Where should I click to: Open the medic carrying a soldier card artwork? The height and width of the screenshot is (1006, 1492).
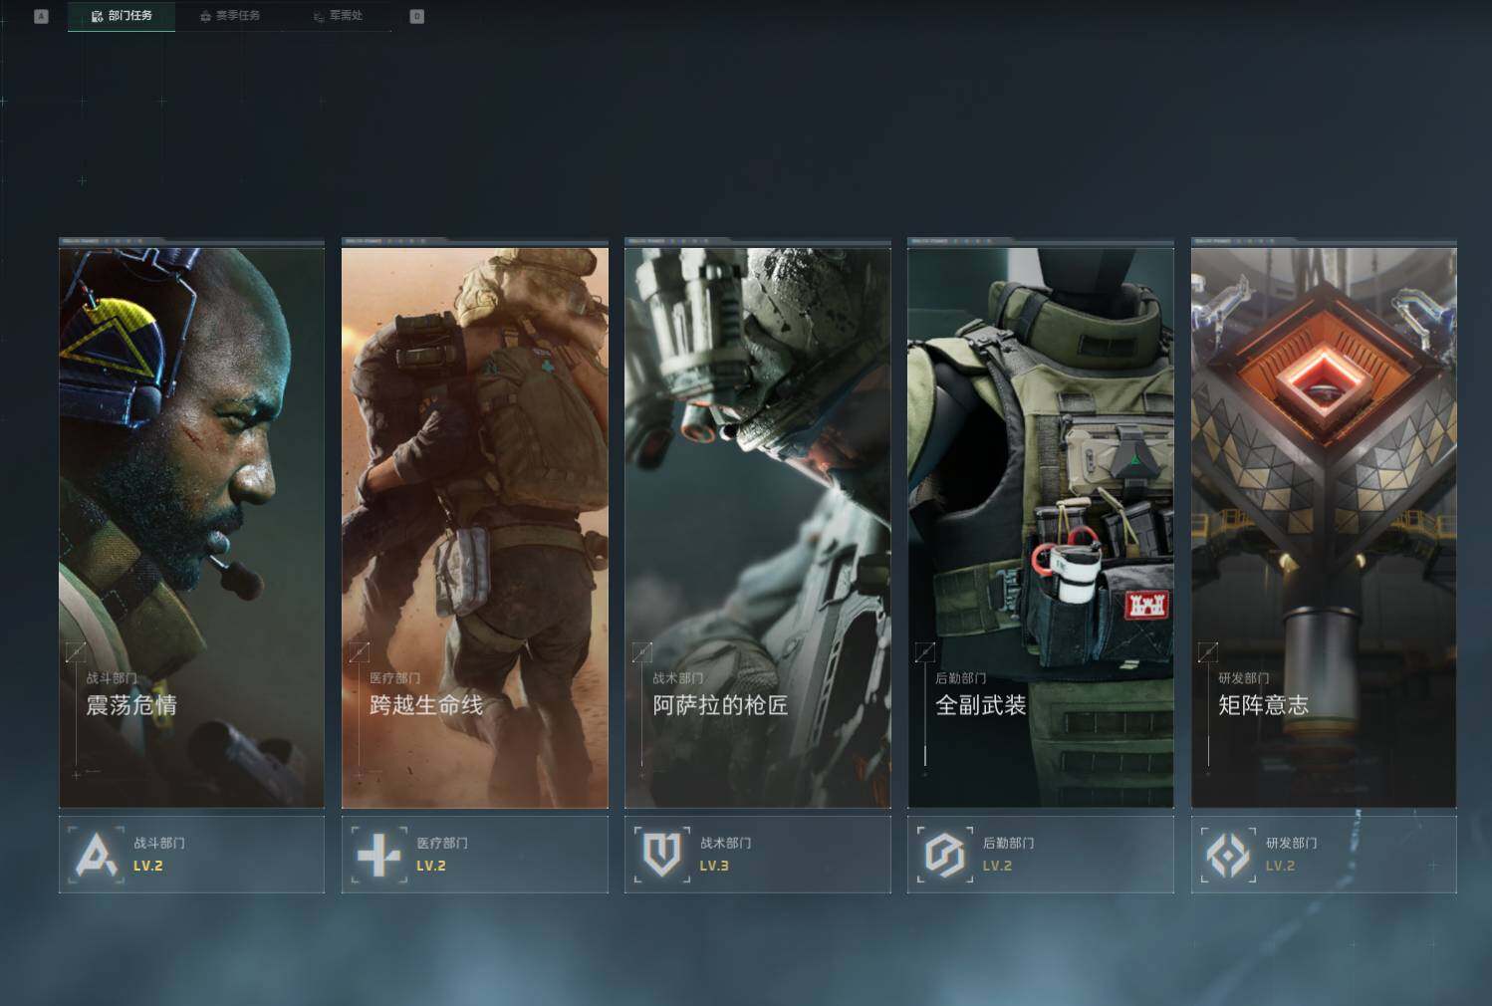474,527
